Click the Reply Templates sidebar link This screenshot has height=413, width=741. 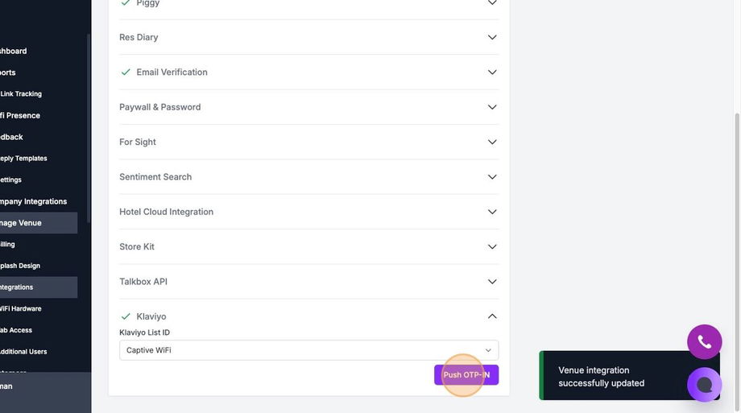point(24,159)
